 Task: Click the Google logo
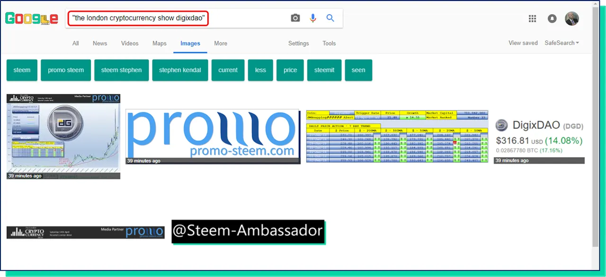(x=32, y=19)
